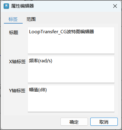The width and height of the screenshot is (122, 130).
Task: Click the 属性编辑器 window title text
Action: pos(22,6)
